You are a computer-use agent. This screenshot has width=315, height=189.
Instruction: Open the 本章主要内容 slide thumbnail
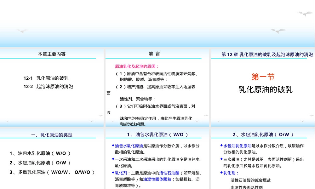[52, 88]
